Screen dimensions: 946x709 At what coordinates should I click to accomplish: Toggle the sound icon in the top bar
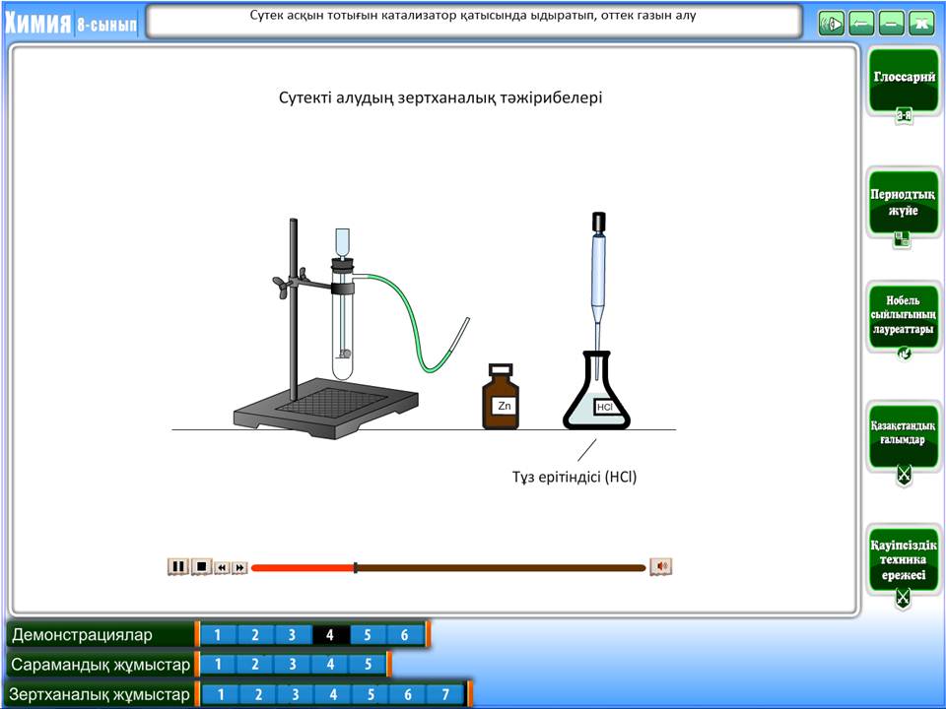coord(832,24)
